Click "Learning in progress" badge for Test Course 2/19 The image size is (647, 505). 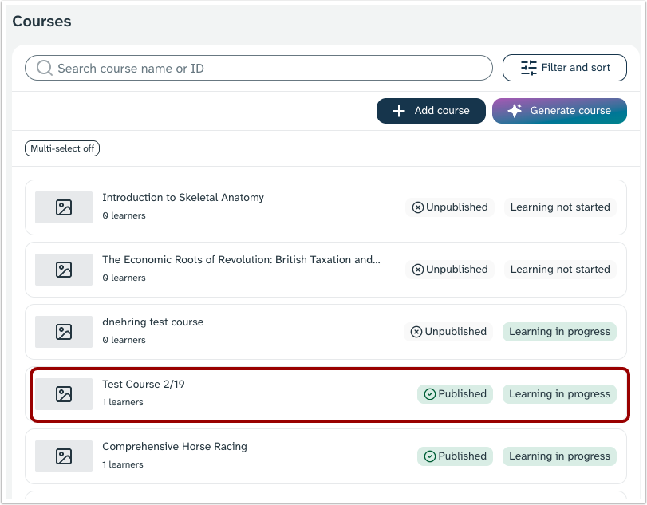click(x=559, y=394)
